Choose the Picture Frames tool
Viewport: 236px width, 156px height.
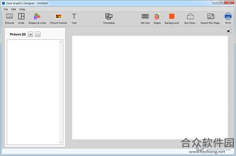click(58, 18)
